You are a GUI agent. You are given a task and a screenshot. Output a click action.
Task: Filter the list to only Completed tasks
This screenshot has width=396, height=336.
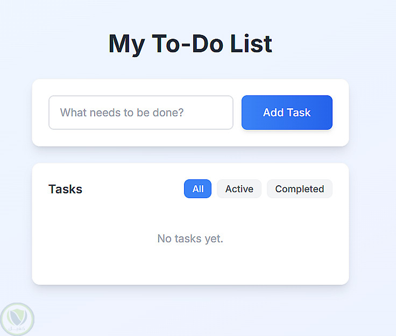click(299, 189)
